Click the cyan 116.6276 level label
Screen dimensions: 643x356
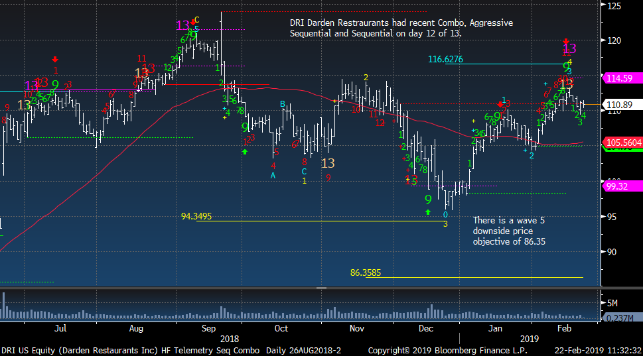pos(445,60)
